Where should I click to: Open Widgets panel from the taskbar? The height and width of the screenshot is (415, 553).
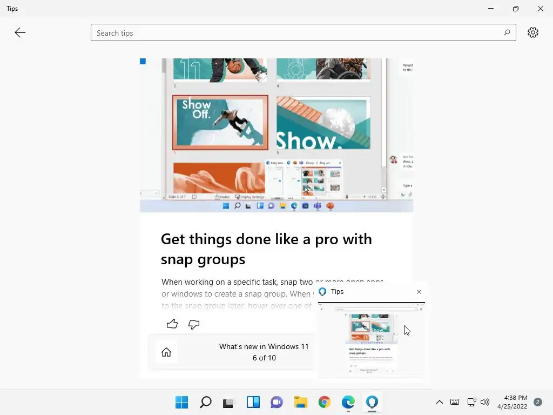click(253, 402)
